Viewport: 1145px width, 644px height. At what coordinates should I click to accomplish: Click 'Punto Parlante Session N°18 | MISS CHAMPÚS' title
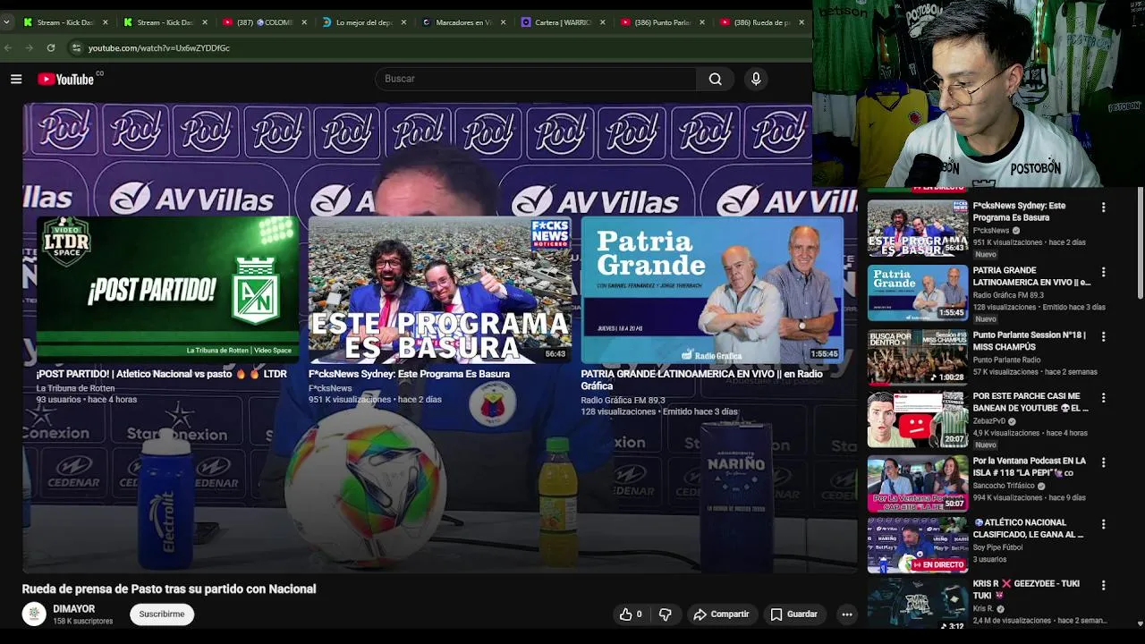coord(1030,341)
